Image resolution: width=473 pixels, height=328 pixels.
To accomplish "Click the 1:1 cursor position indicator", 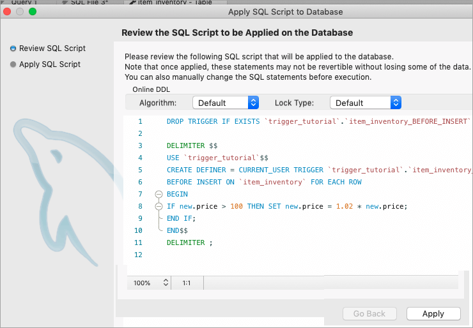I will (187, 283).
